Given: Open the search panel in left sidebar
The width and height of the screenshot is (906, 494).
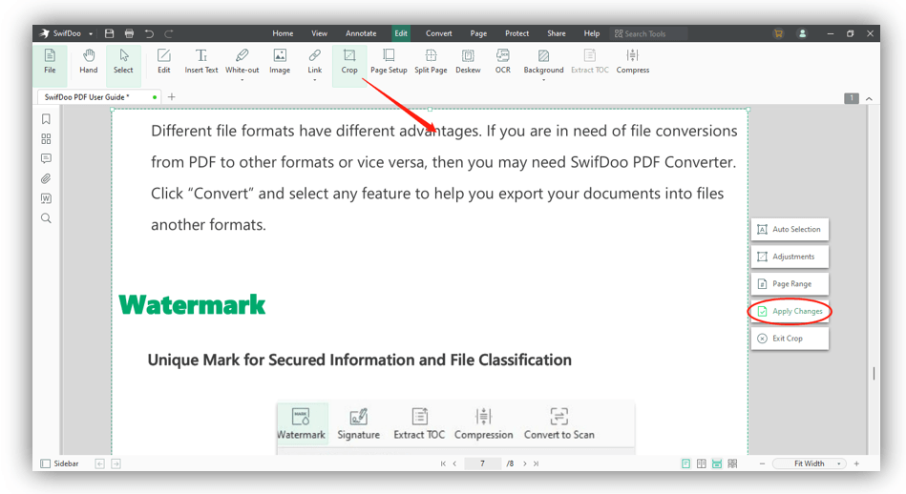Looking at the screenshot, I should (46, 218).
